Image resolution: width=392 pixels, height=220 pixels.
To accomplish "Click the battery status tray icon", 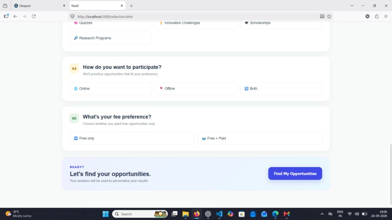I will (x=364, y=214).
